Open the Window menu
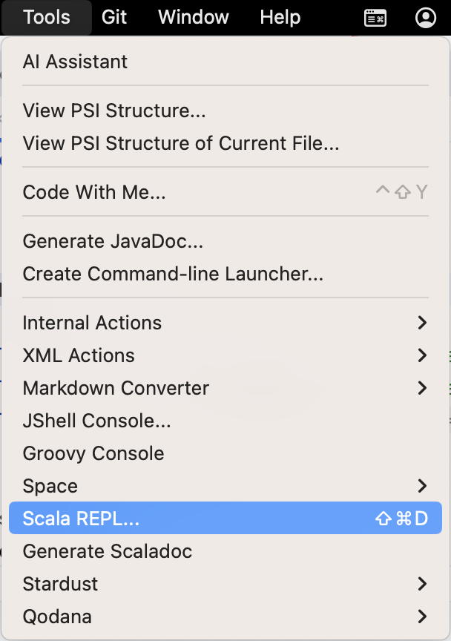 (x=193, y=17)
